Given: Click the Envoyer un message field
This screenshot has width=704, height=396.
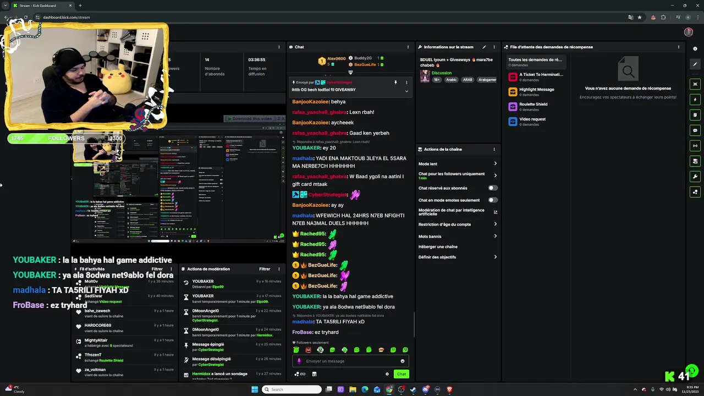Looking at the screenshot, I should click(350, 361).
